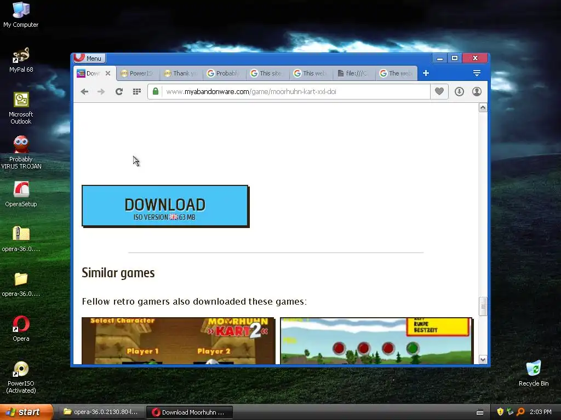Screen dimensions: 561x420
Task: Click the green padlock security icon
Action: coord(155,91)
